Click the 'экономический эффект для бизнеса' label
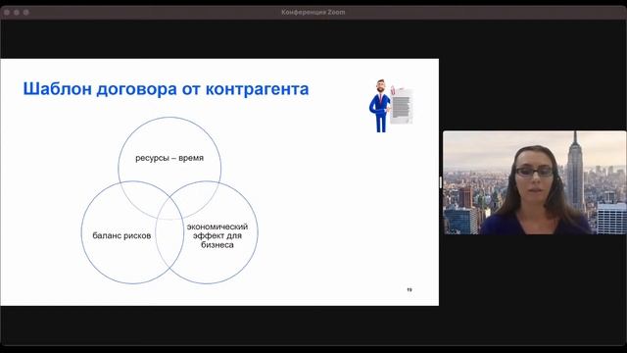Image resolution: width=627 pixels, height=353 pixels. 217,235
